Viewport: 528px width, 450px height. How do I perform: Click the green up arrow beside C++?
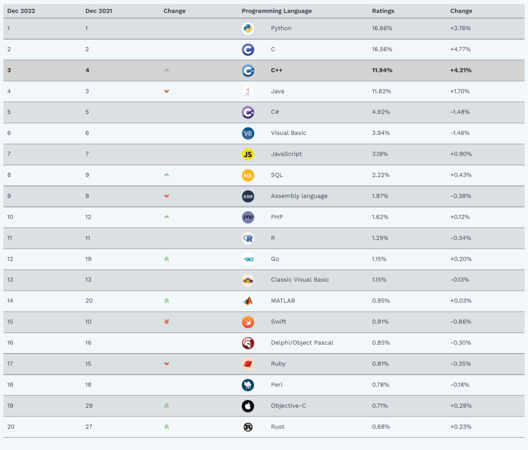tap(166, 70)
